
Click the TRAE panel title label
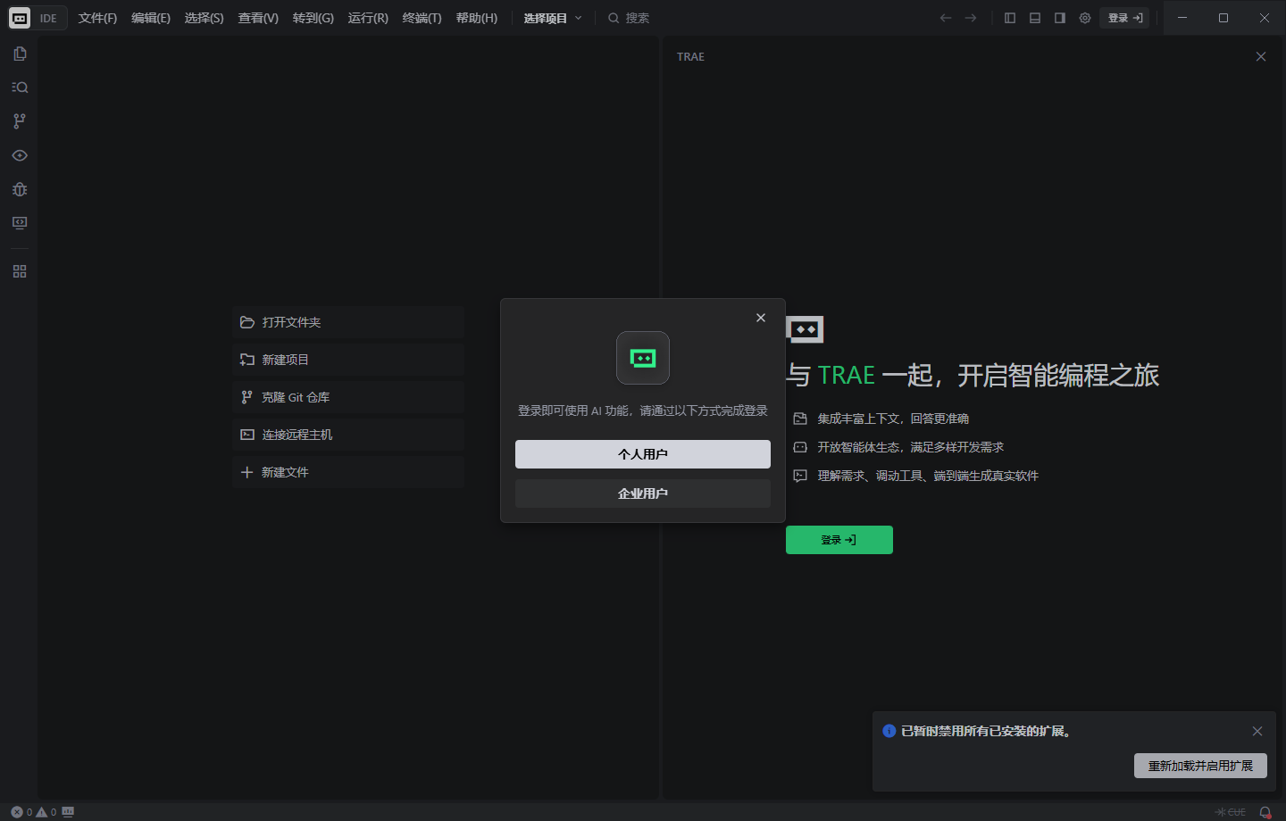tap(690, 56)
